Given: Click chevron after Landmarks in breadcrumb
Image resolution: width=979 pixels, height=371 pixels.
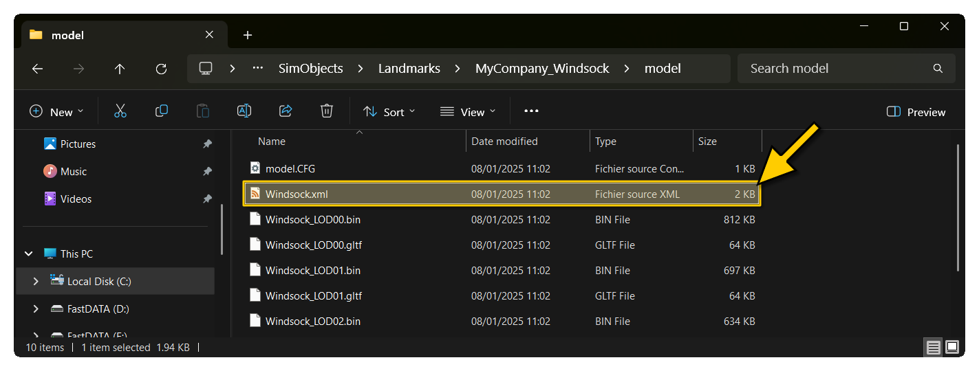Looking at the screenshot, I should pos(457,69).
